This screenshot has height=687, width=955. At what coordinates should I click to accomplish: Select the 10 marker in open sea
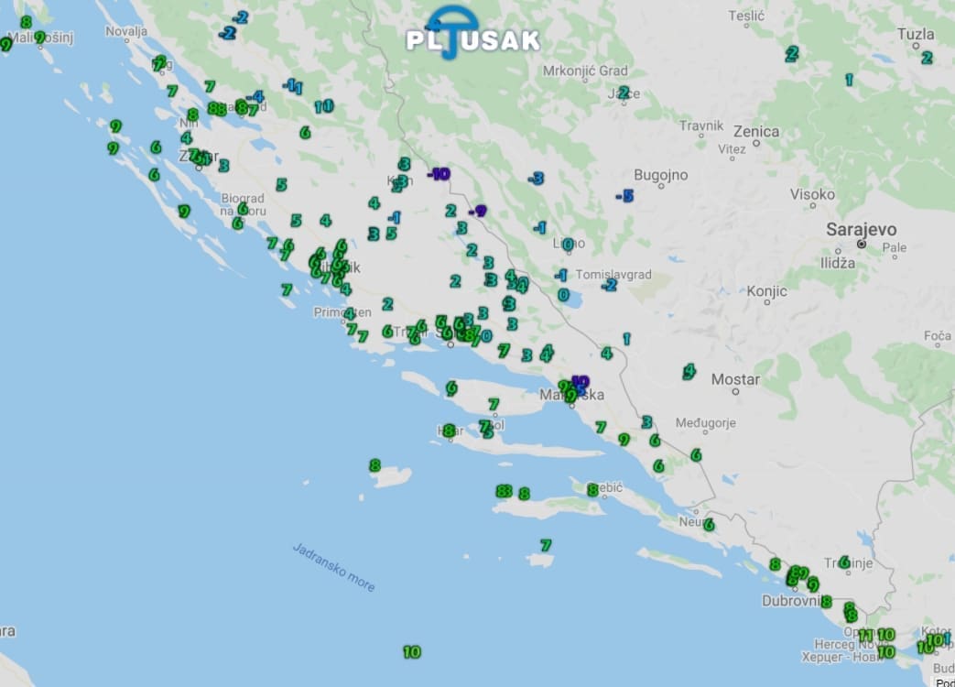click(x=411, y=652)
